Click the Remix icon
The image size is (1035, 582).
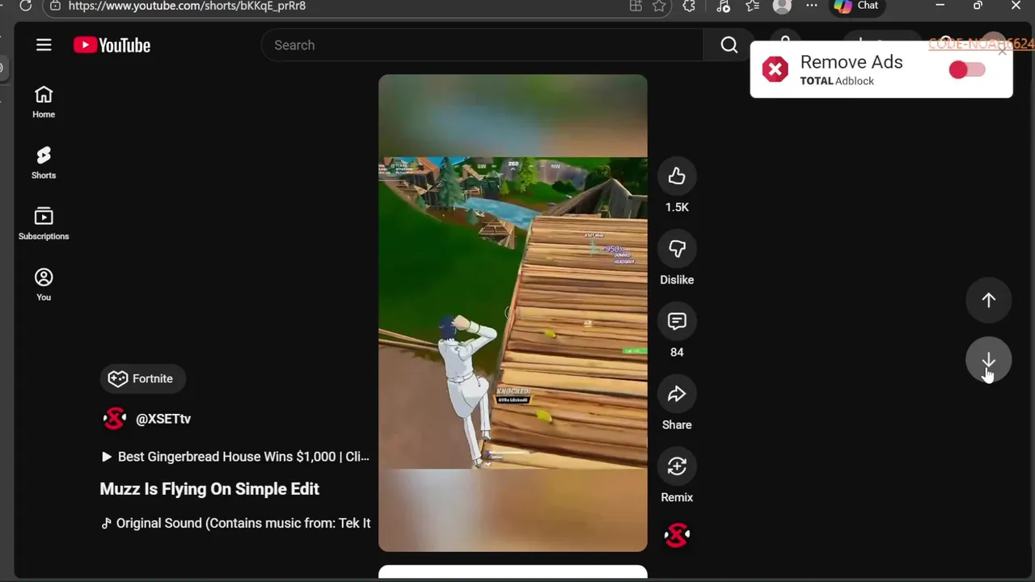click(677, 466)
